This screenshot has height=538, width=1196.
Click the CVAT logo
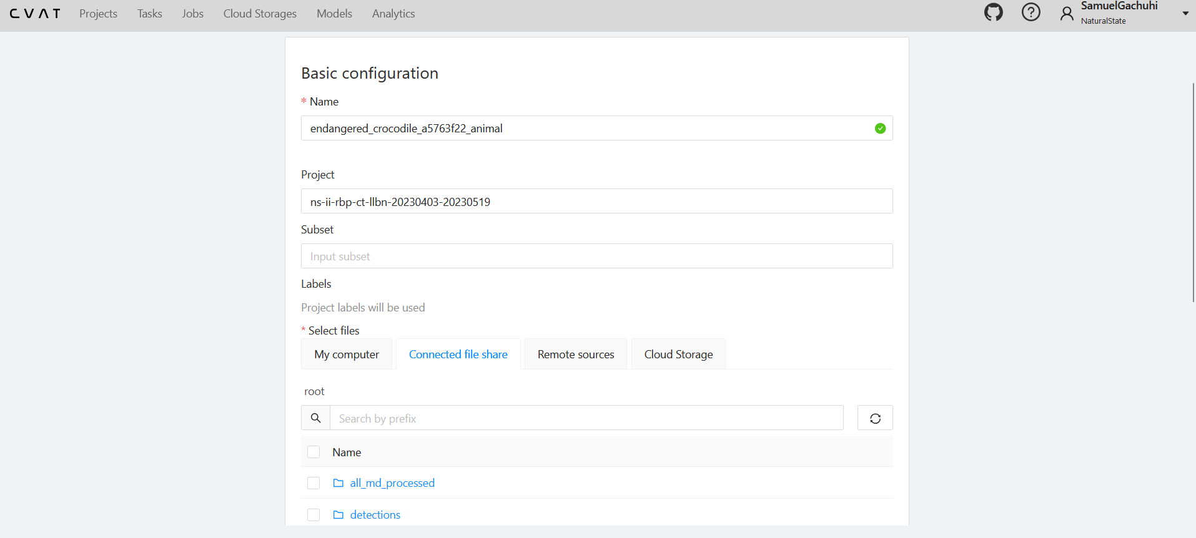click(35, 14)
